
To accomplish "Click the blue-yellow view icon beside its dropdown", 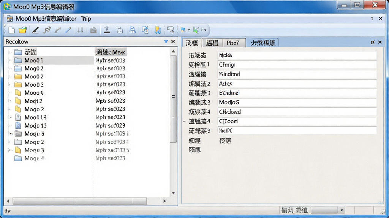I will 183,30.
